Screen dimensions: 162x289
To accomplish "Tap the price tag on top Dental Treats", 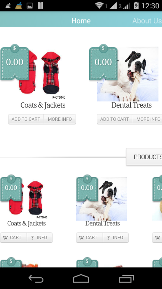I will 103,62.
